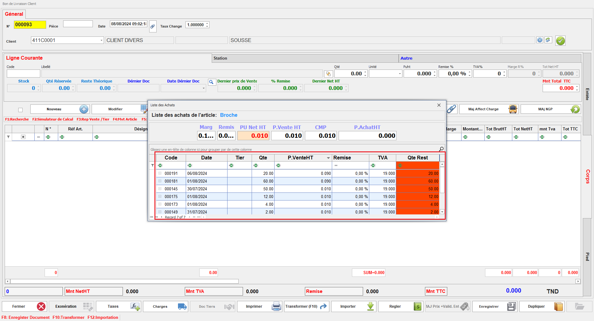Click the paperclip icon beside the Date field
This screenshot has height=321, width=594.
pyautogui.click(x=153, y=27)
